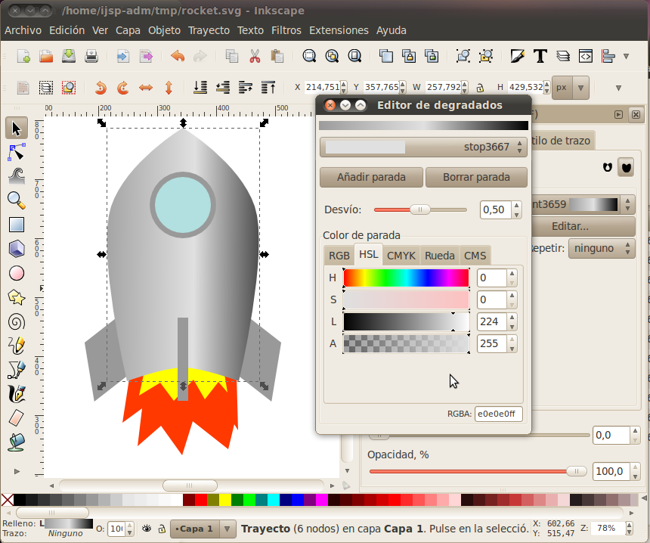Click the Desvío offset slider
Screen dimensions: 650x543
420,209
